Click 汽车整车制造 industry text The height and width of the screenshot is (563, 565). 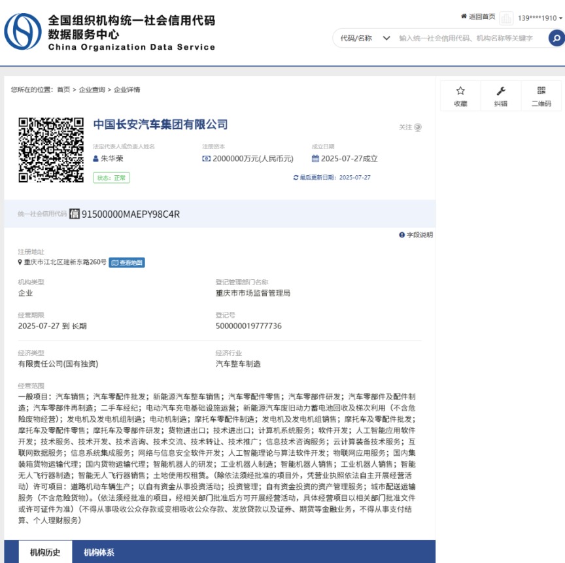click(x=238, y=364)
